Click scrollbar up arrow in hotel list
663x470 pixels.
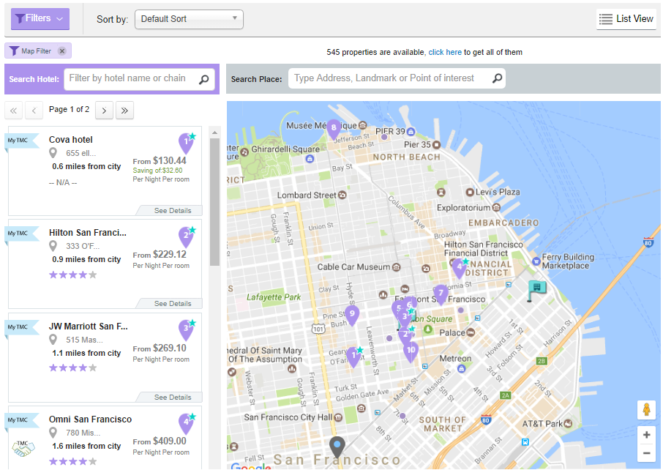215,133
